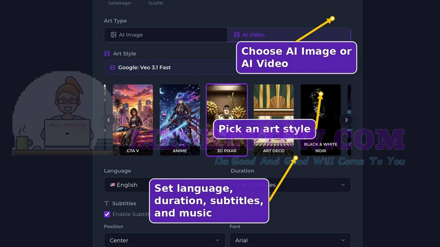Choose the Art Deco art style thumbnail
This screenshot has height=247, width=440.
click(274, 120)
